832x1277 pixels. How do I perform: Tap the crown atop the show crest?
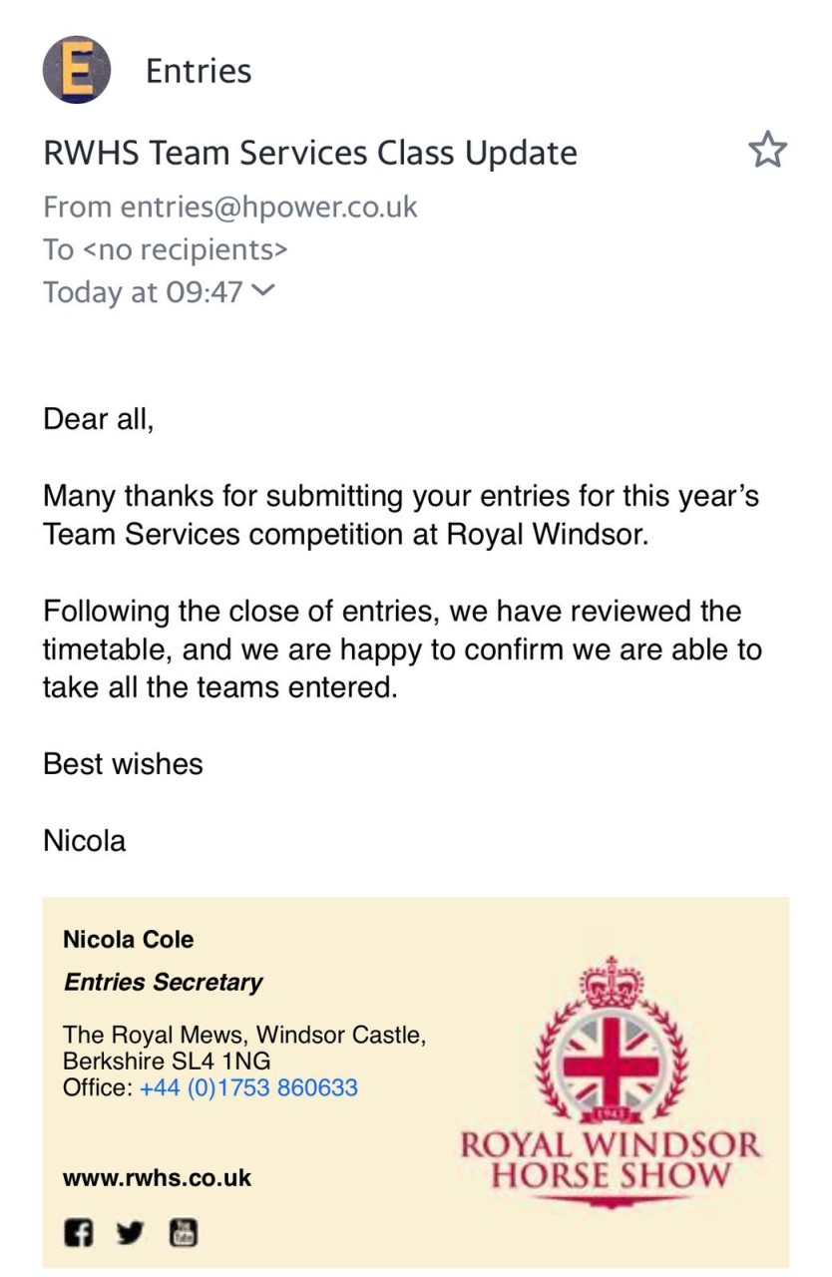(611, 982)
